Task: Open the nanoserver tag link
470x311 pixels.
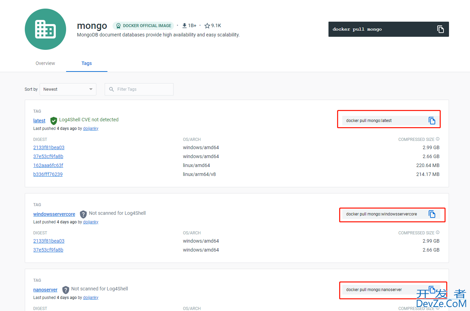Action: pyautogui.click(x=45, y=290)
